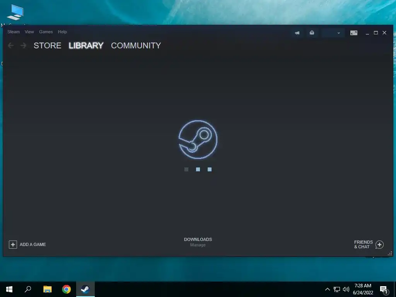Click the ADD A GAME plus icon

(13, 244)
